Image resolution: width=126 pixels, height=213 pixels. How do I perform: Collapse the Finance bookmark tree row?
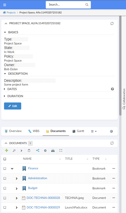pos(12,169)
